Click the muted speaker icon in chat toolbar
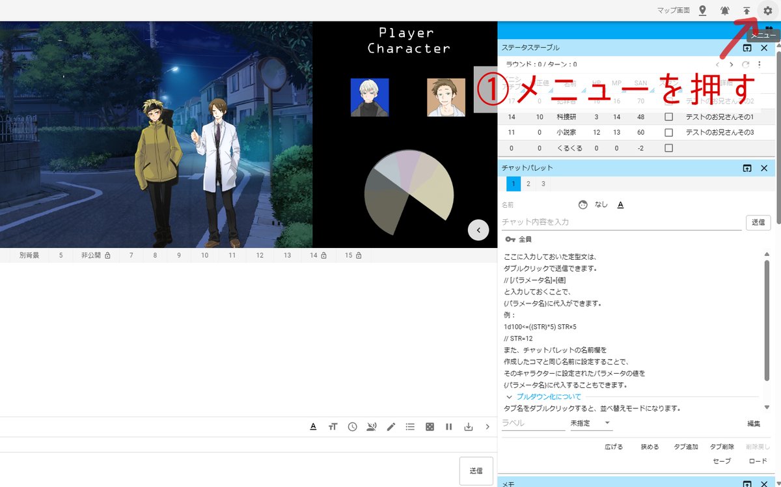 point(372,427)
